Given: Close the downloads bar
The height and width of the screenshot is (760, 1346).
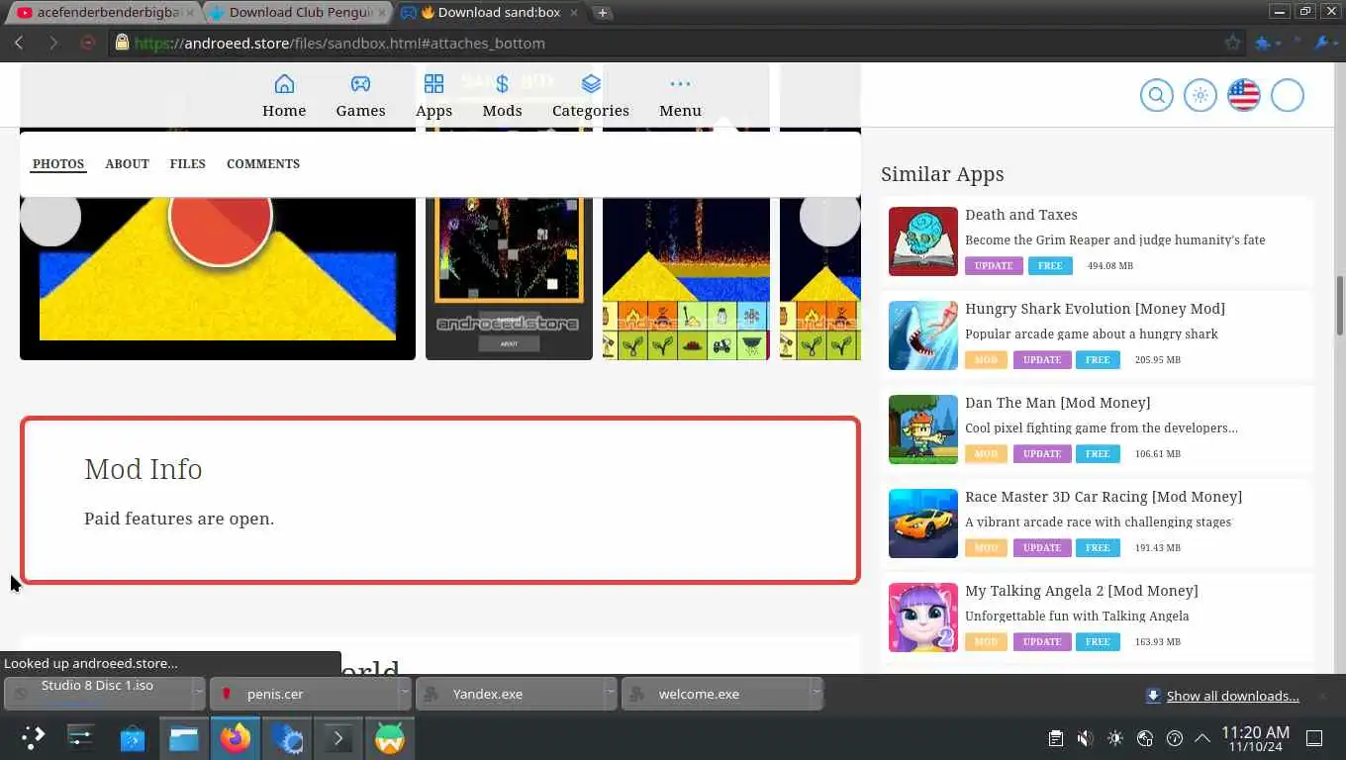Looking at the screenshot, I should pos(1322,696).
